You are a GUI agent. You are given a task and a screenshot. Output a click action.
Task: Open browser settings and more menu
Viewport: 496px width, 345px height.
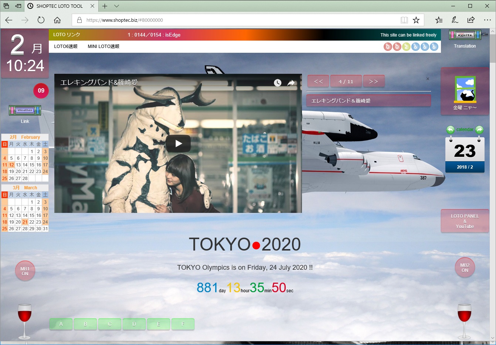(487, 20)
